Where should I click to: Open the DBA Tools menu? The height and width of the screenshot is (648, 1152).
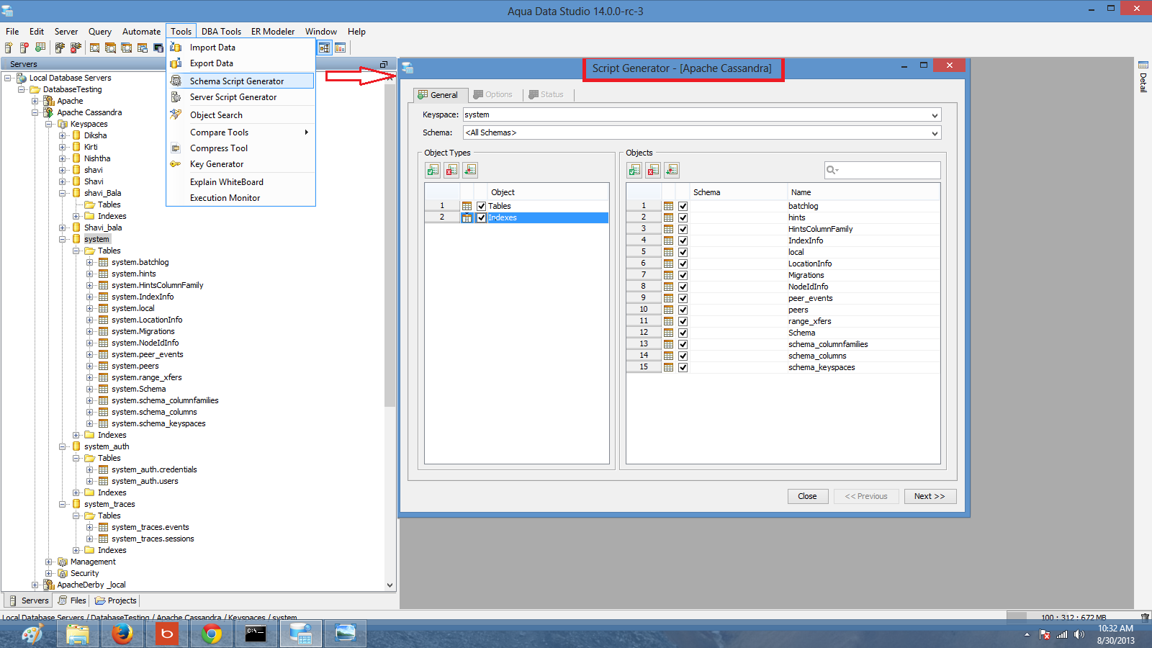coord(221,31)
